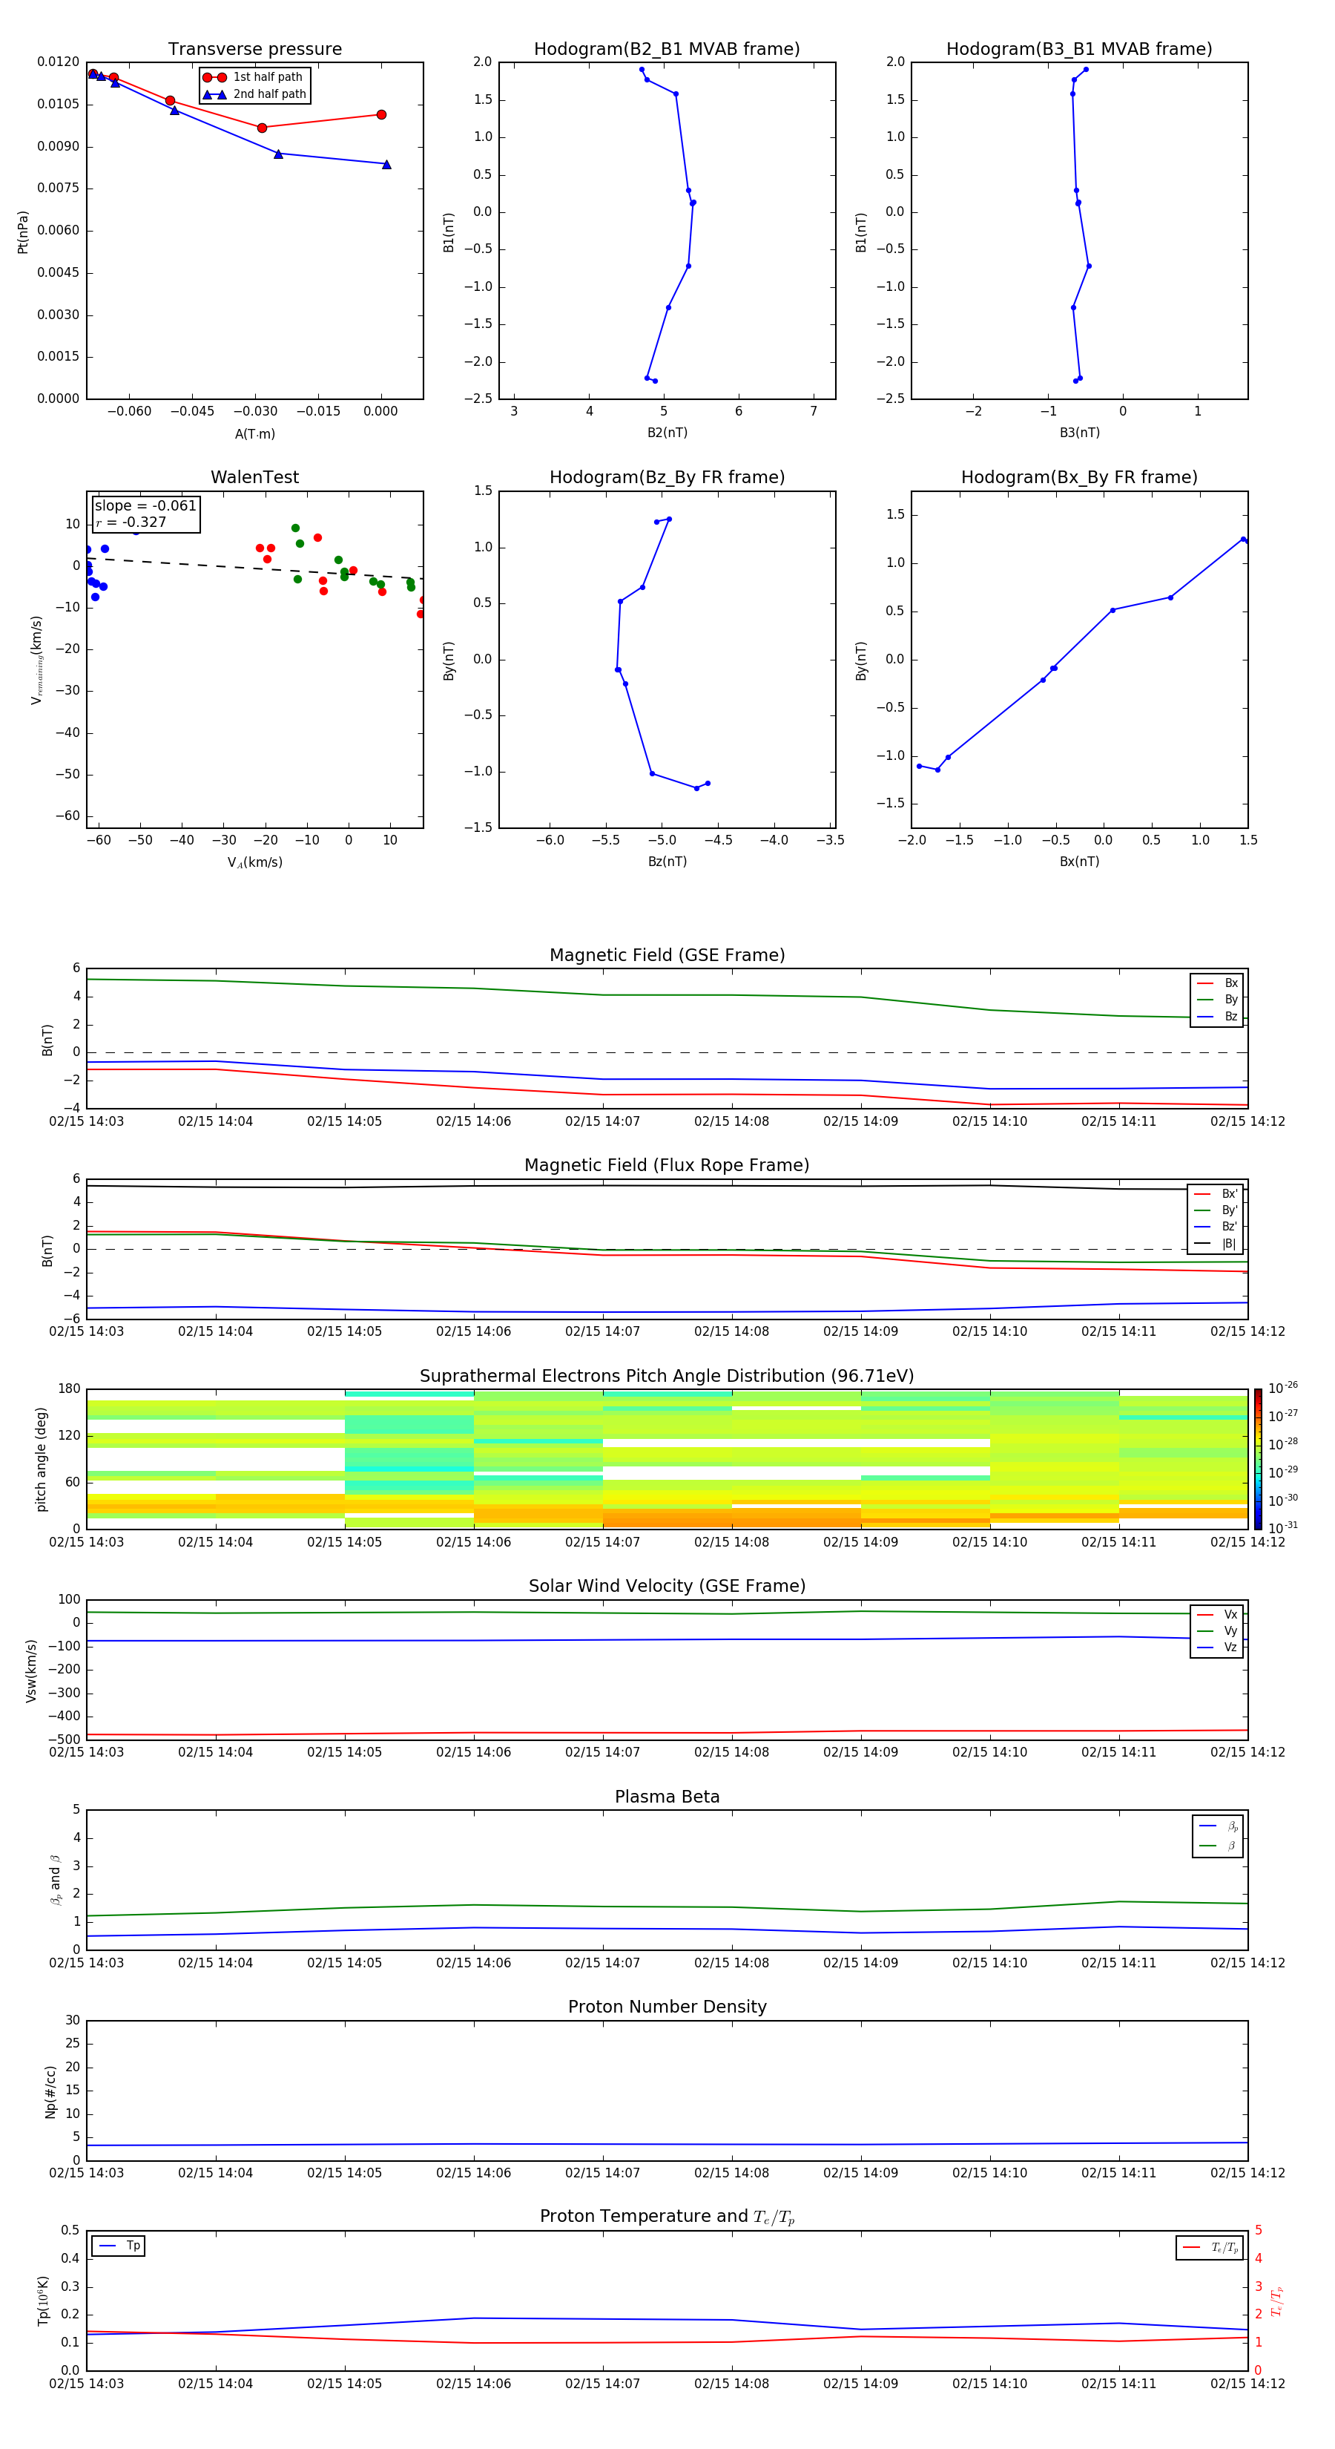The height and width of the screenshot is (2449, 1335).
Task: Select By' in the Flux Rope legend
Action: pyautogui.click(x=1216, y=1210)
